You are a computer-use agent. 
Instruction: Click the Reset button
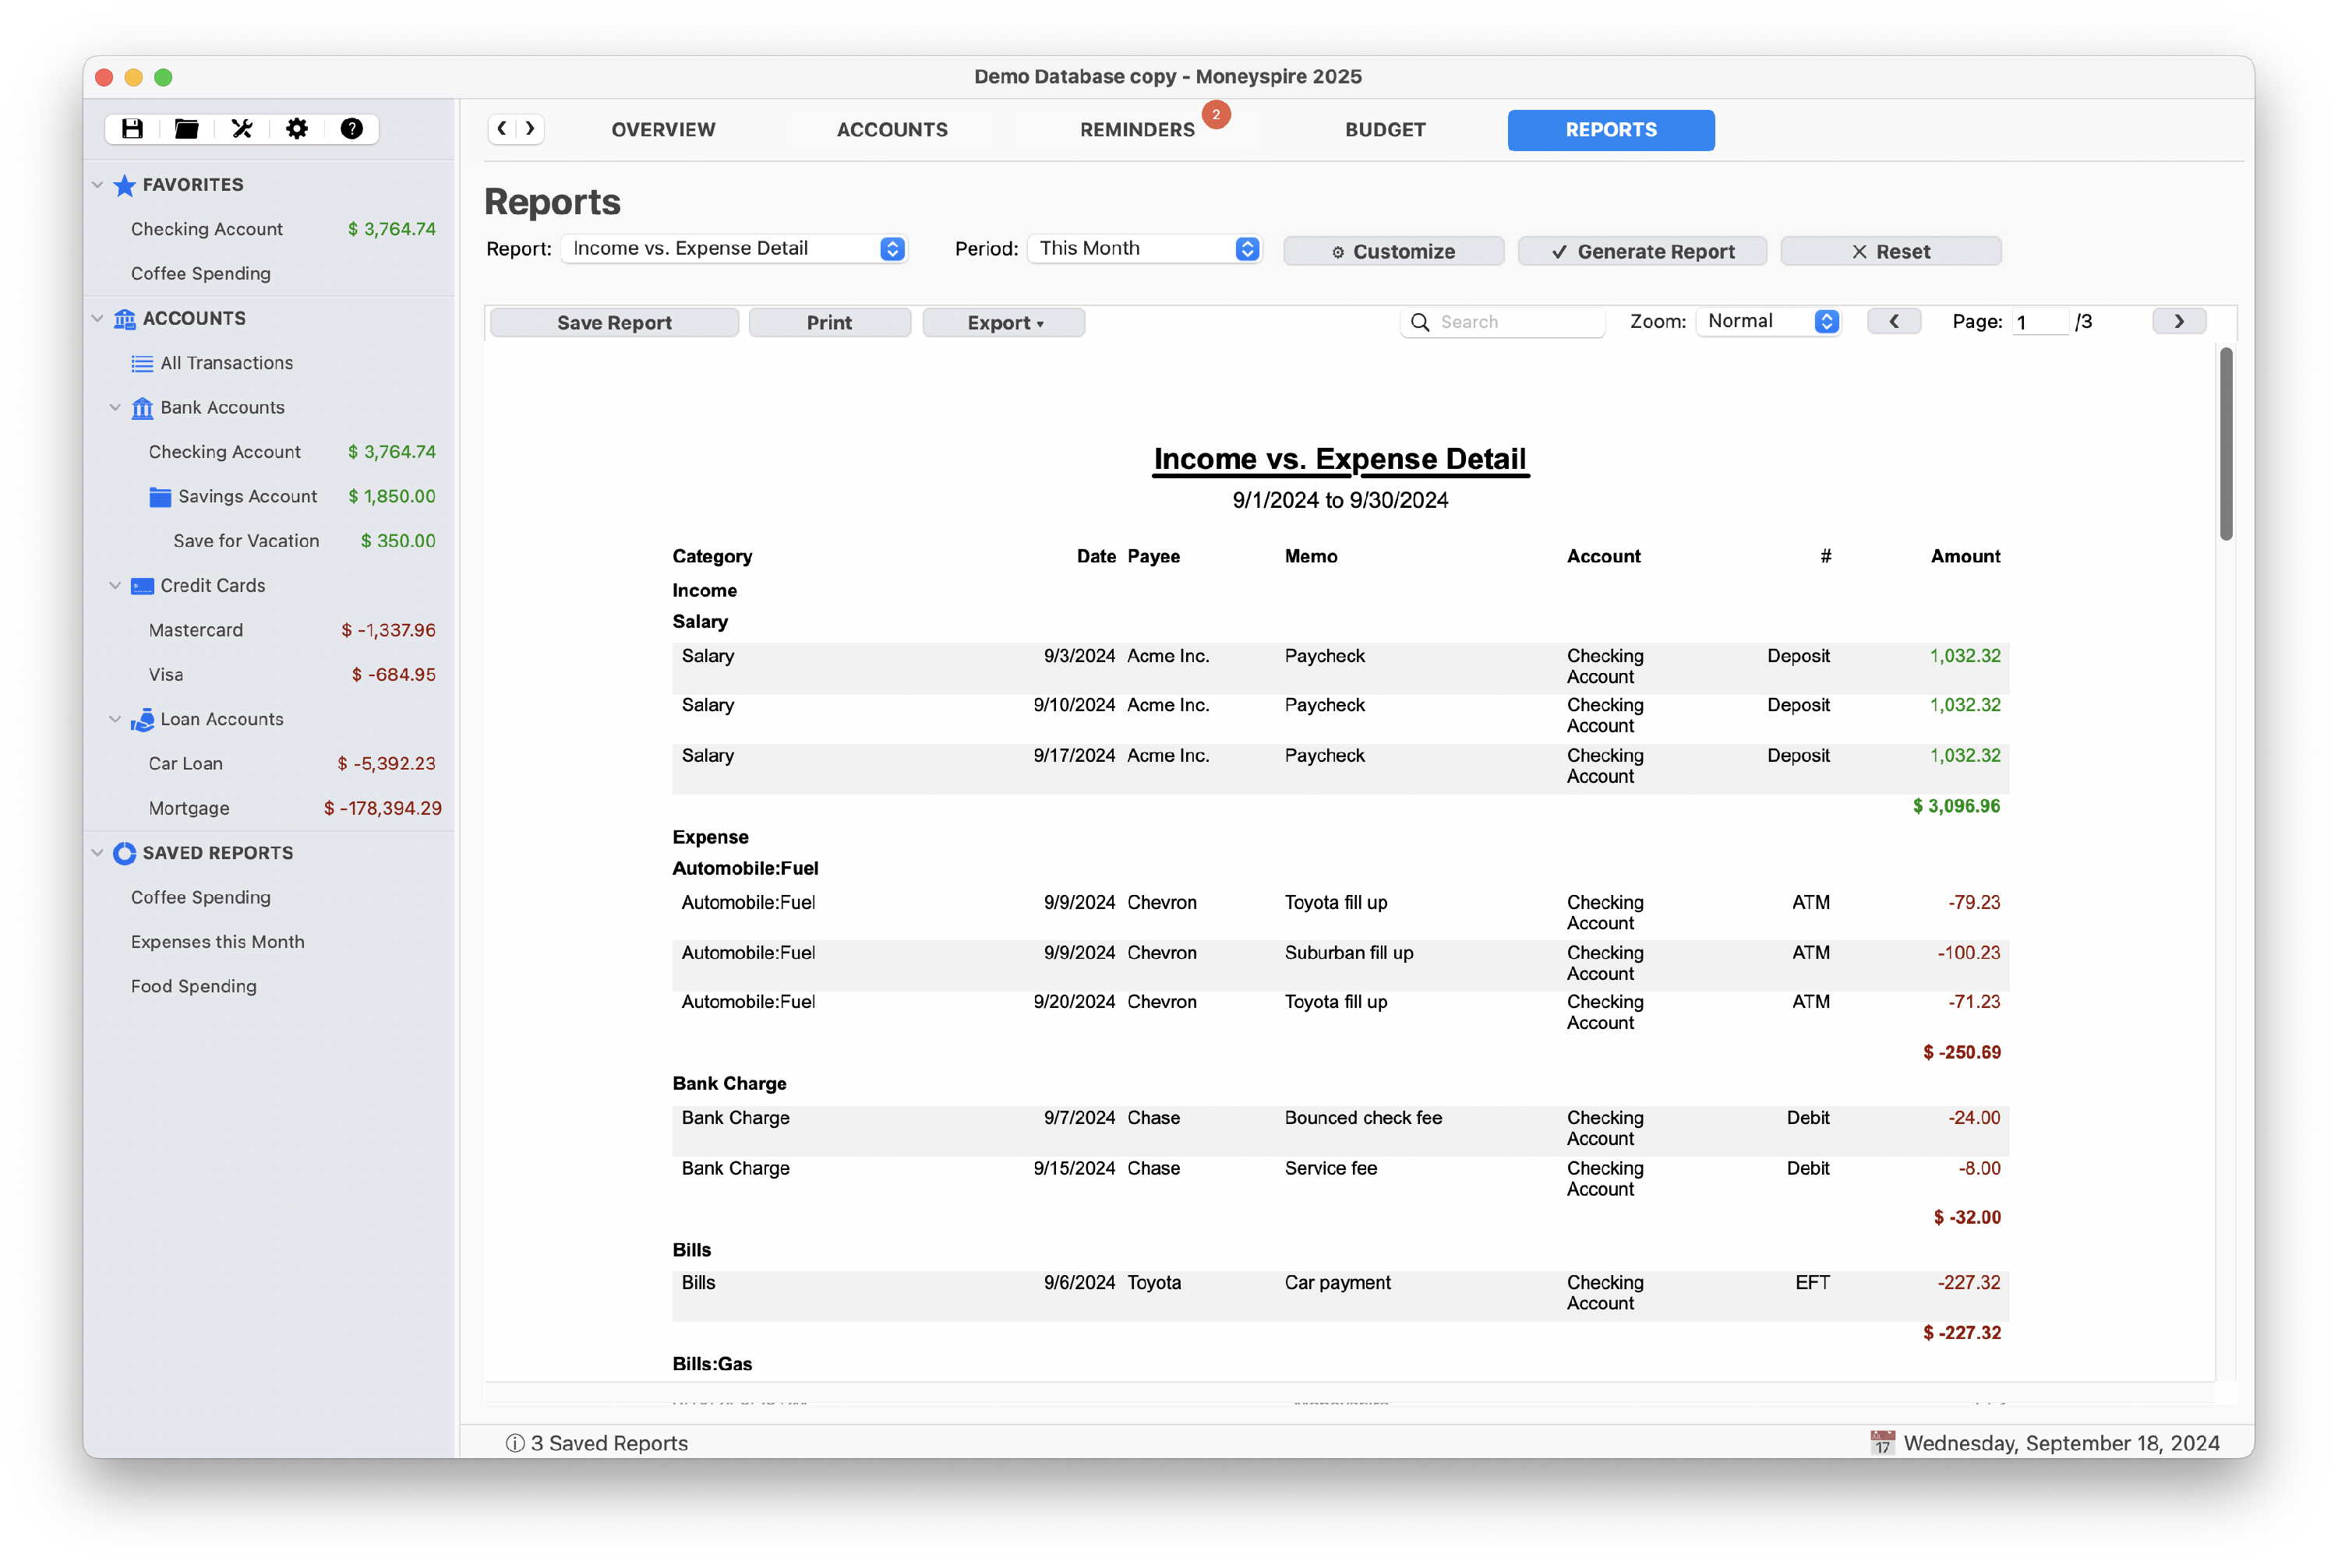(1890, 252)
